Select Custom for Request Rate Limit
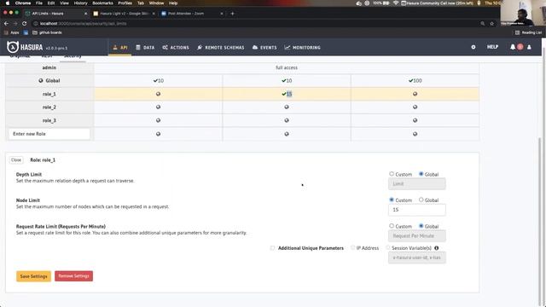The image size is (546, 307). [x=392, y=226]
